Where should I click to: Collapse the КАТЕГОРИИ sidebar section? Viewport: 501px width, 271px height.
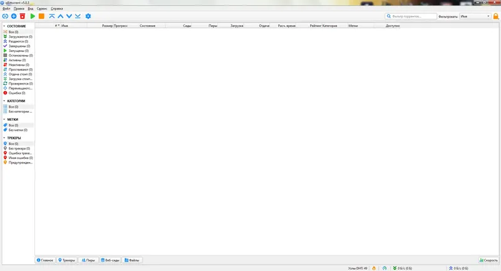[x=4, y=101]
